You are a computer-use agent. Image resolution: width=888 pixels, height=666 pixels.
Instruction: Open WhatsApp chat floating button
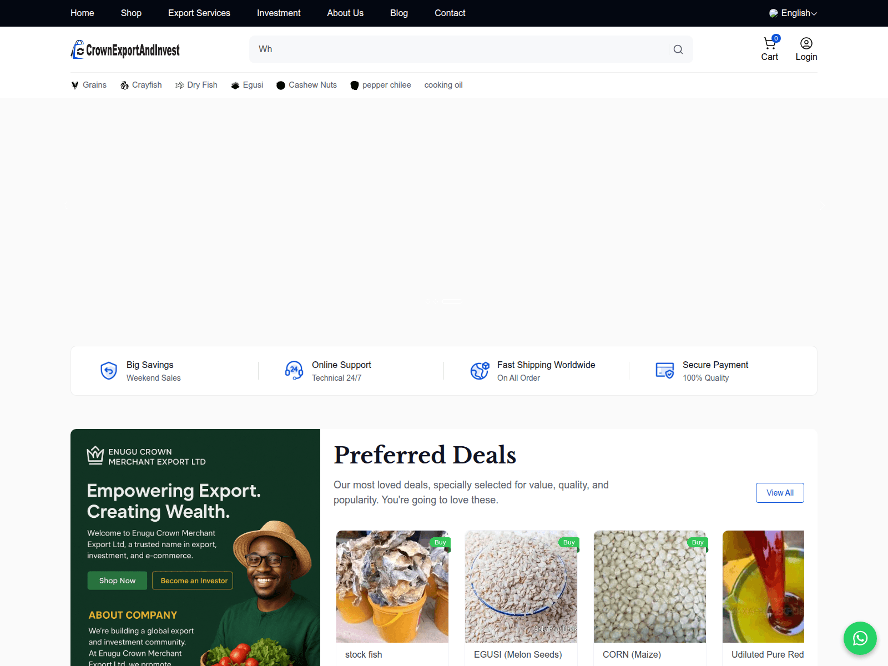pos(860,638)
